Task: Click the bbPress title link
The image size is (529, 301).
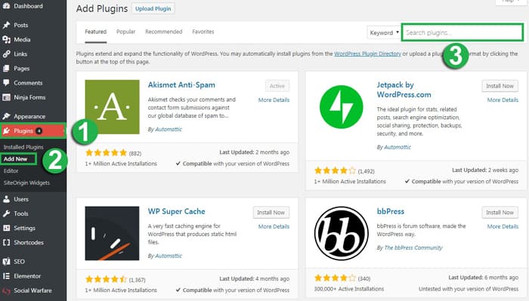Action: 391,211
